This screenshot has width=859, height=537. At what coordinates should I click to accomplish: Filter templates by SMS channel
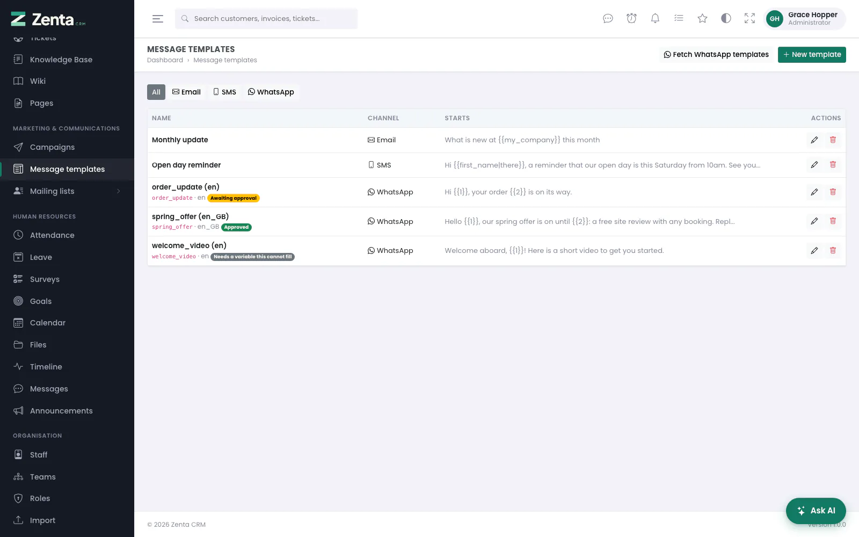224,92
